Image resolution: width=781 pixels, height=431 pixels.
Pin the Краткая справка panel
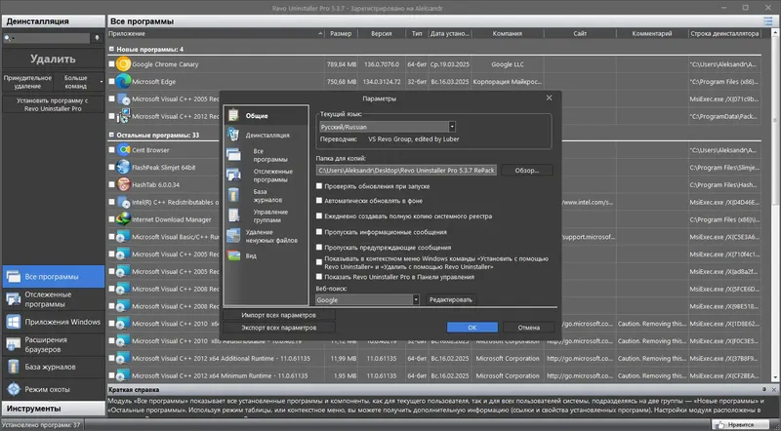point(764,389)
